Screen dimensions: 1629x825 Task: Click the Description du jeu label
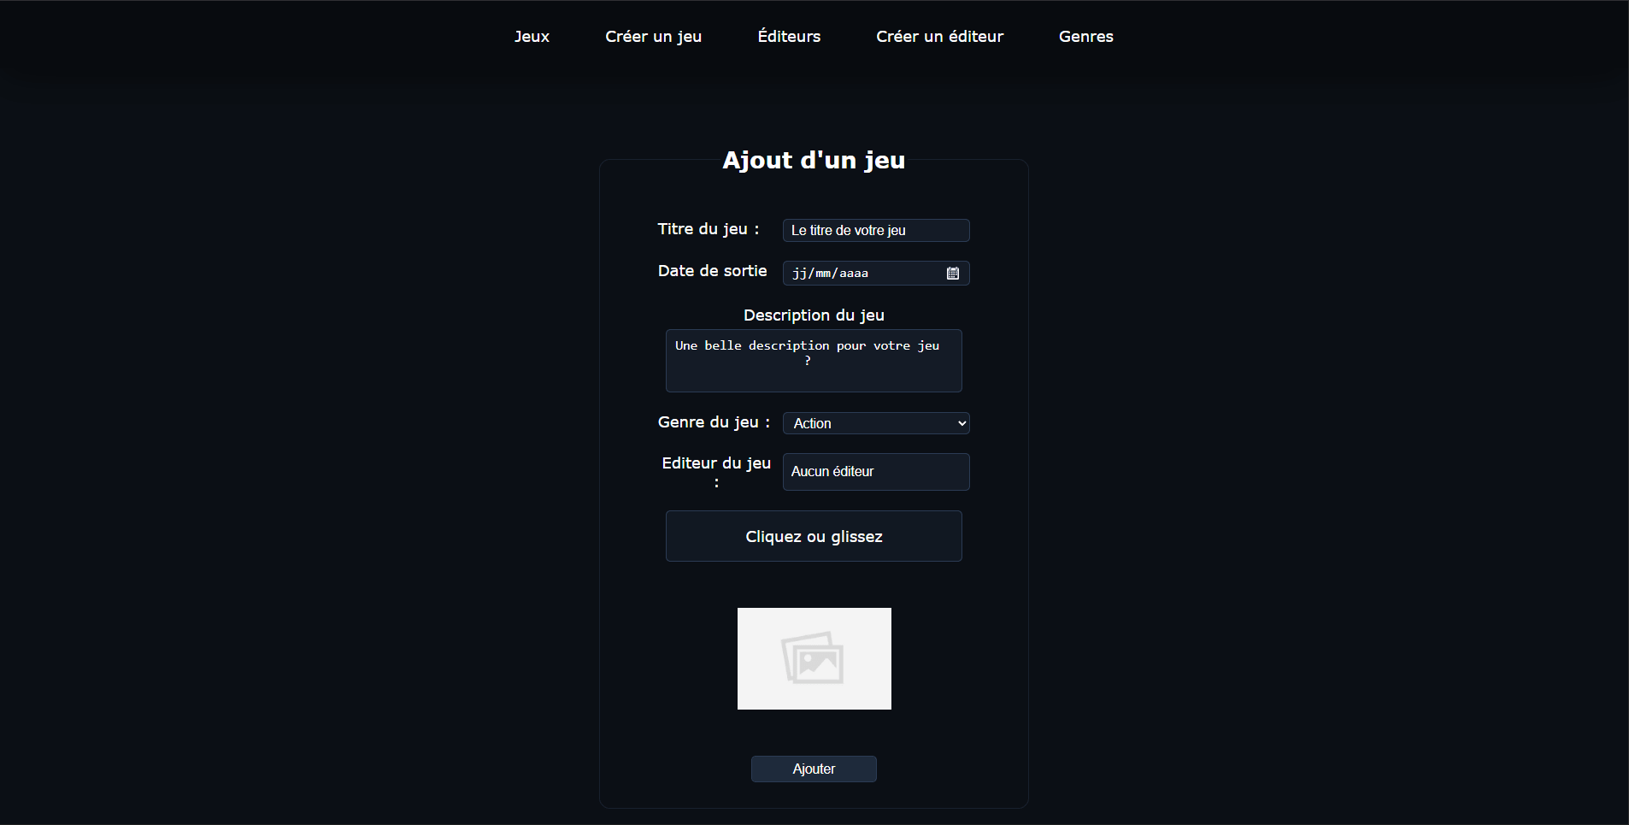coord(814,315)
